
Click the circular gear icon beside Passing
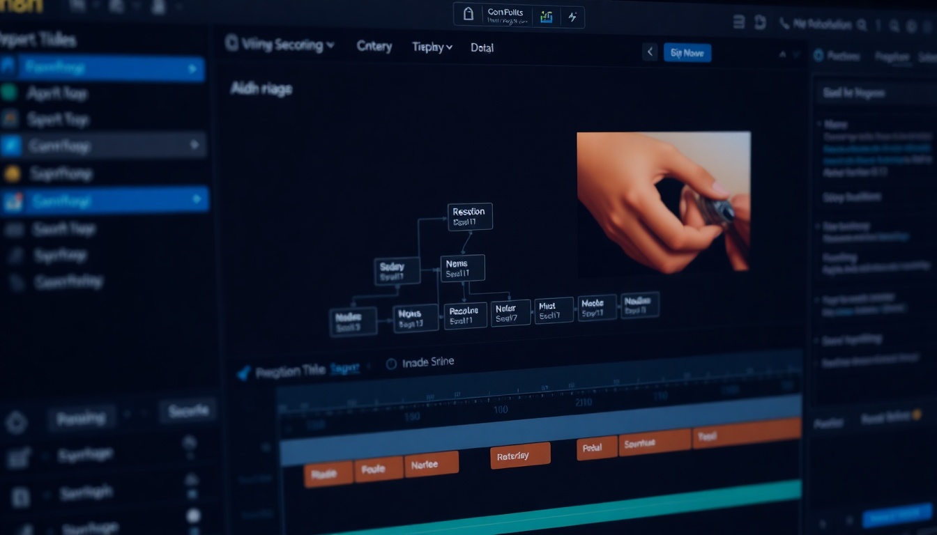[17, 422]
